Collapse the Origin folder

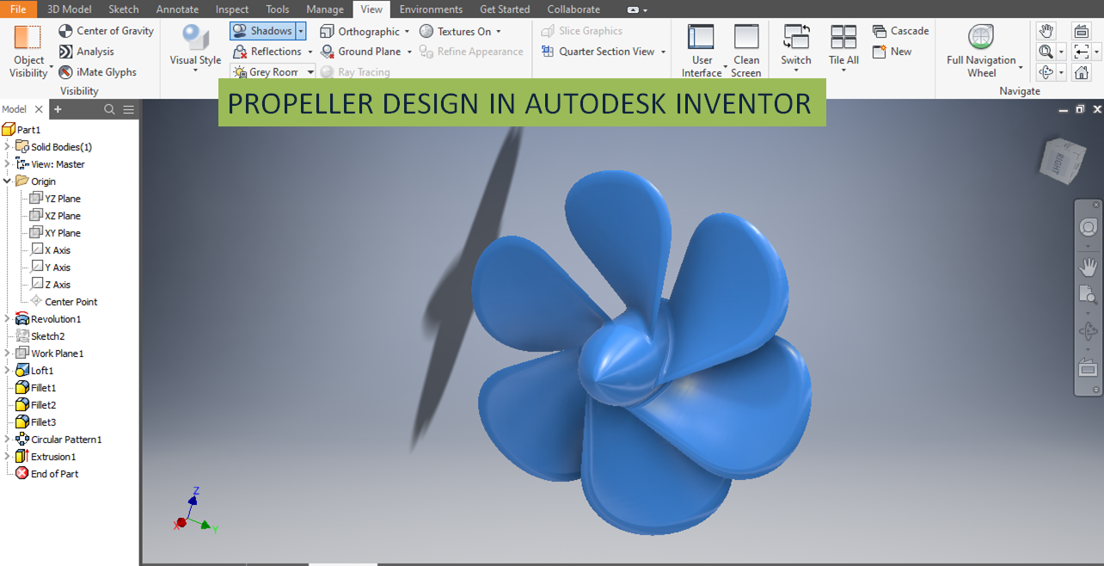(x=7, y=181)
